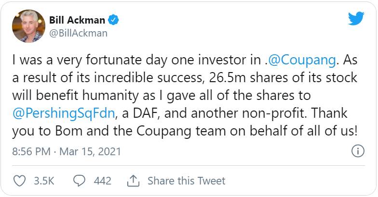Click the reply speech bubble icon
The width and height of the screenshot is (378, 197).
pyautogui.click(x=79, y=181)
